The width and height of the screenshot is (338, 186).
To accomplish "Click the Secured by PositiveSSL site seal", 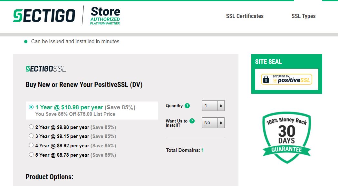I will point(286,79).
